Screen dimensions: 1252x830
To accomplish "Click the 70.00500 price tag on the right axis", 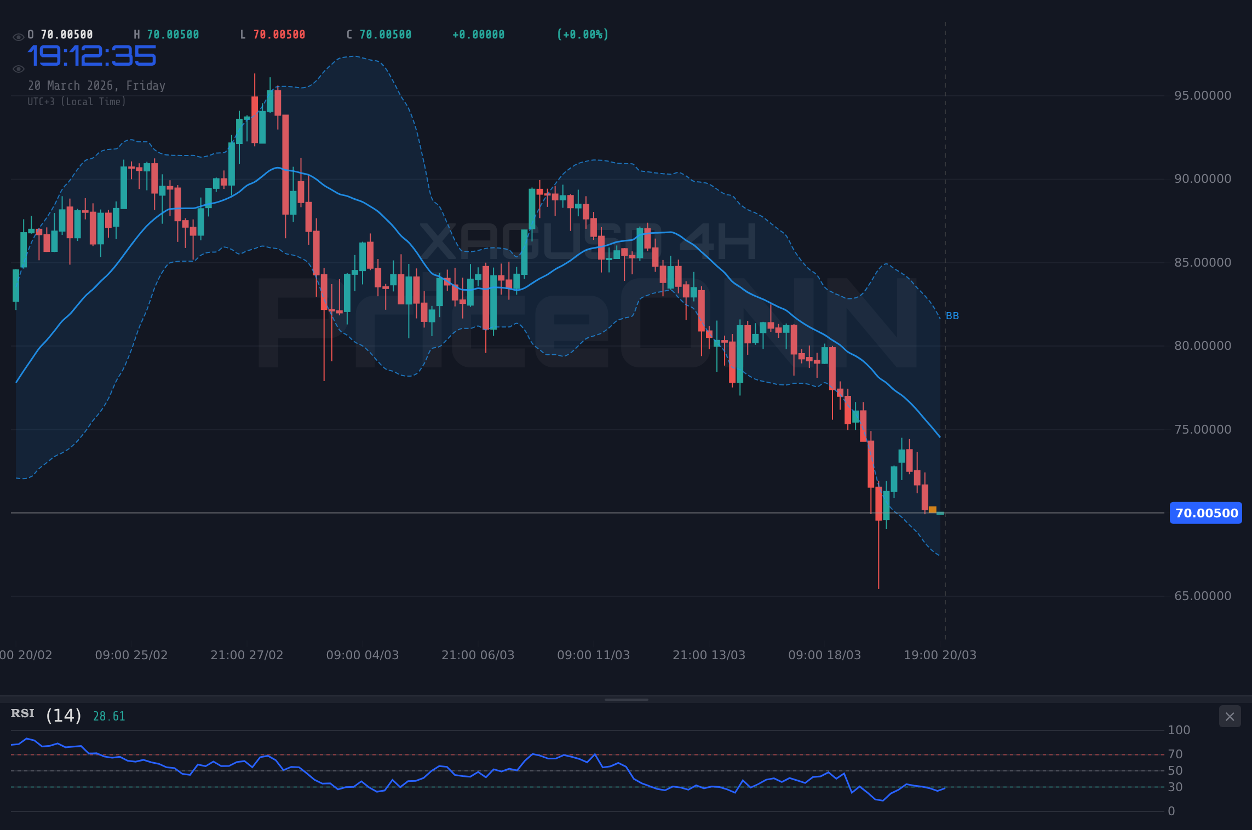I will point(1205,513).
